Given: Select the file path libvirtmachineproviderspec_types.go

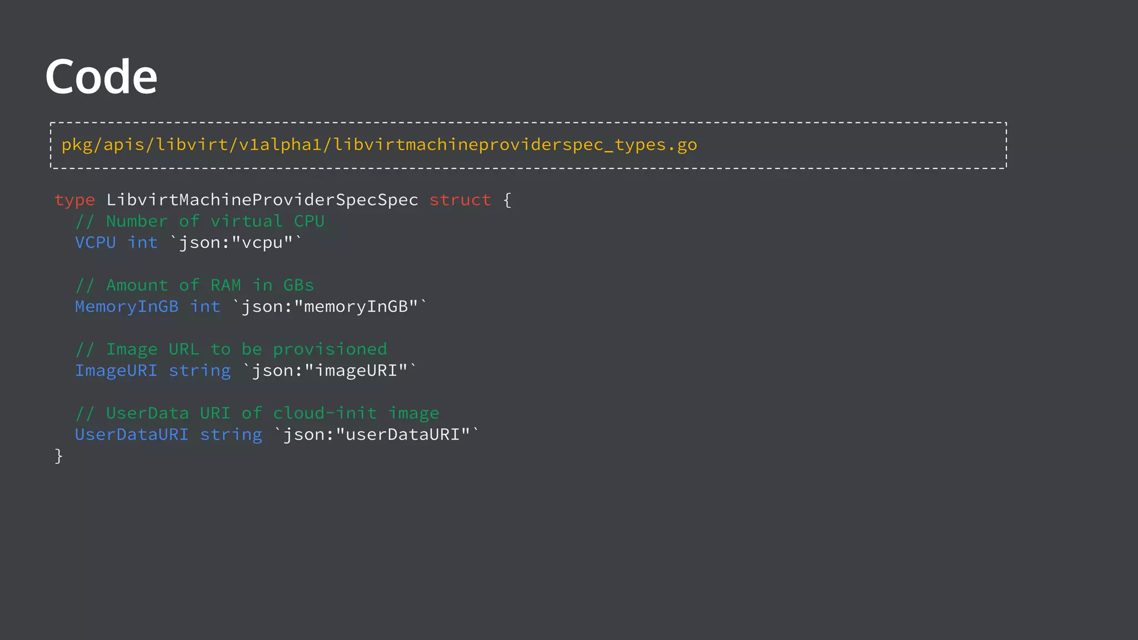Looking at the screenshot, I should (379, 145).
